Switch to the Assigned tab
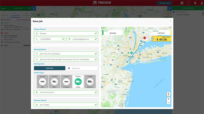The image size is (204, 114). 4,14
